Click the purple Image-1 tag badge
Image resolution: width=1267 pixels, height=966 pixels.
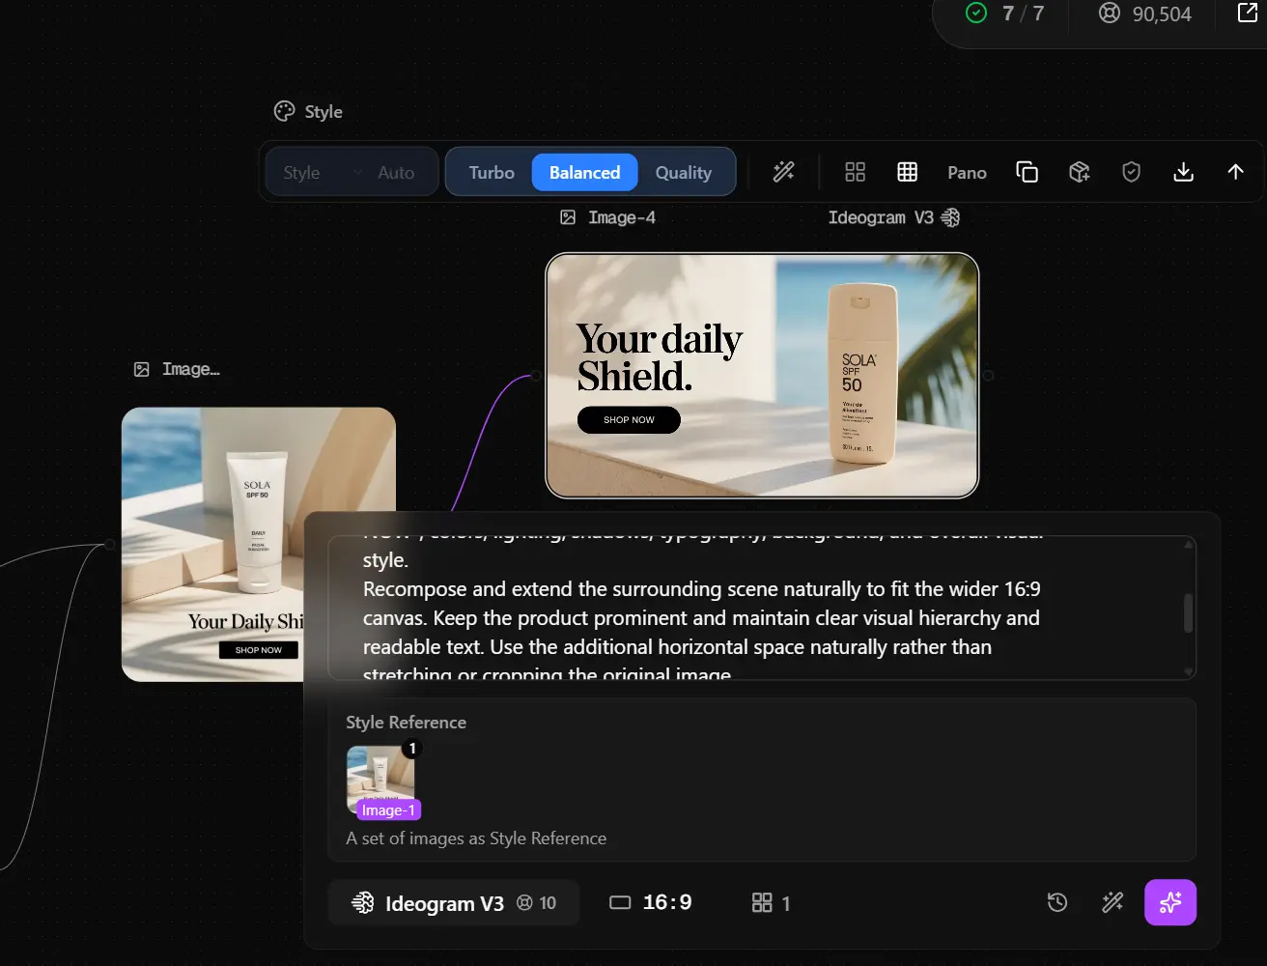(388, 810)
